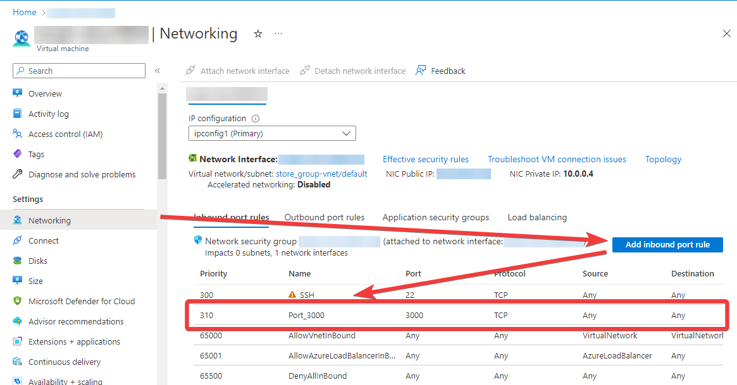Image resolution: width=737 pixels, height=385 pixels.
Task: Open store_group-vnet/default subnet link
Action: [321, 174]
